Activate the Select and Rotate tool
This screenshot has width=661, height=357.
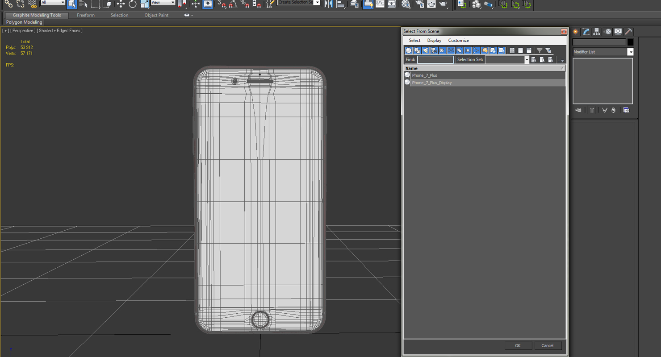[x=133, y=4]
